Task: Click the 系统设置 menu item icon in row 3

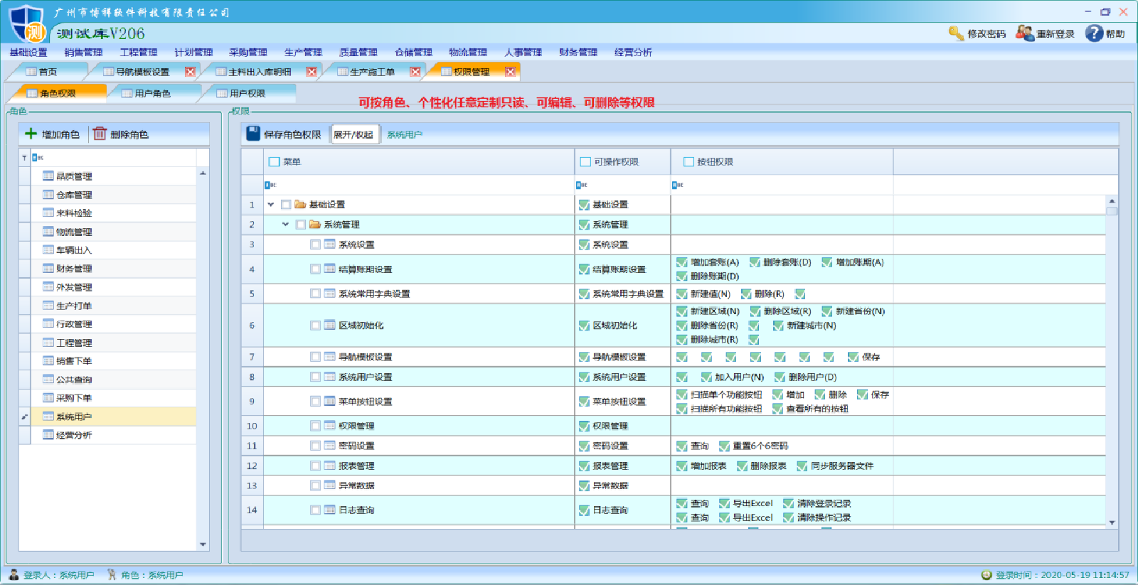Action: point(330,244)
